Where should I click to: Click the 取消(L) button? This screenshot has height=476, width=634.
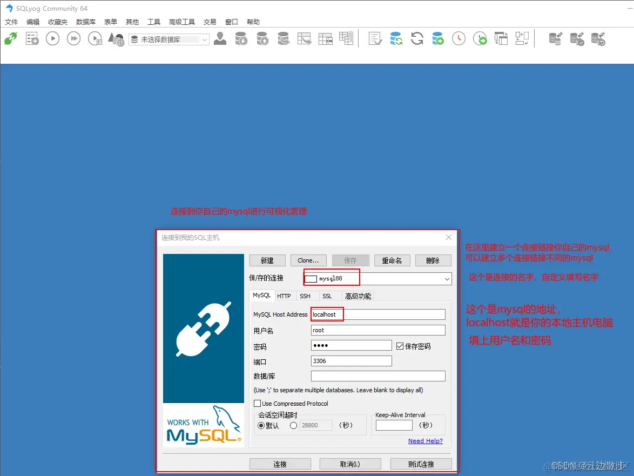click(350, 464)
